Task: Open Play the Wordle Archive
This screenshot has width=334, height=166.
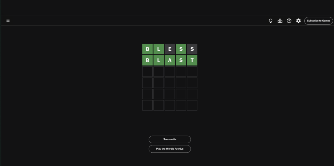Action: coord(170,149)
